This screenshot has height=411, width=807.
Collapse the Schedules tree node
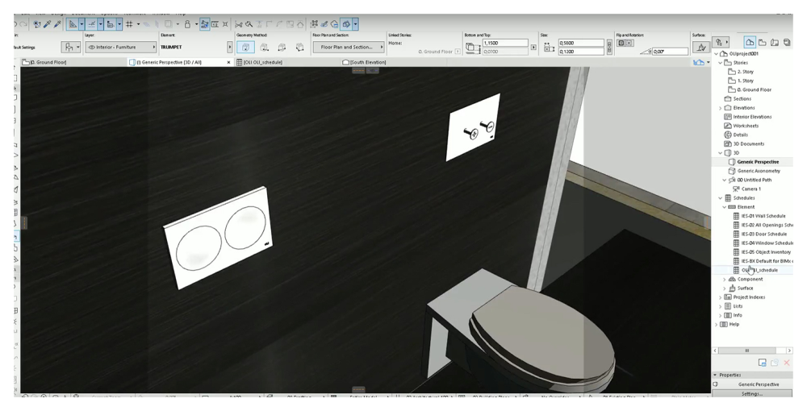click(x=721, y=197)
